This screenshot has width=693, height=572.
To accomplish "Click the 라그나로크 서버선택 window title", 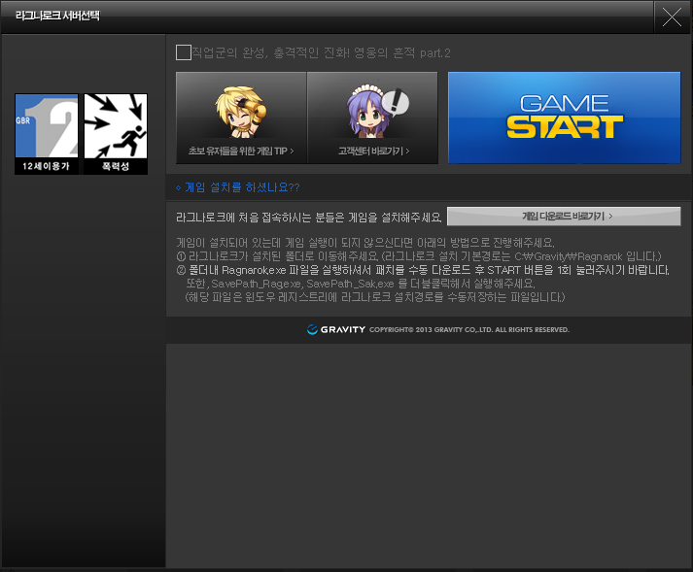I will 57,17.
